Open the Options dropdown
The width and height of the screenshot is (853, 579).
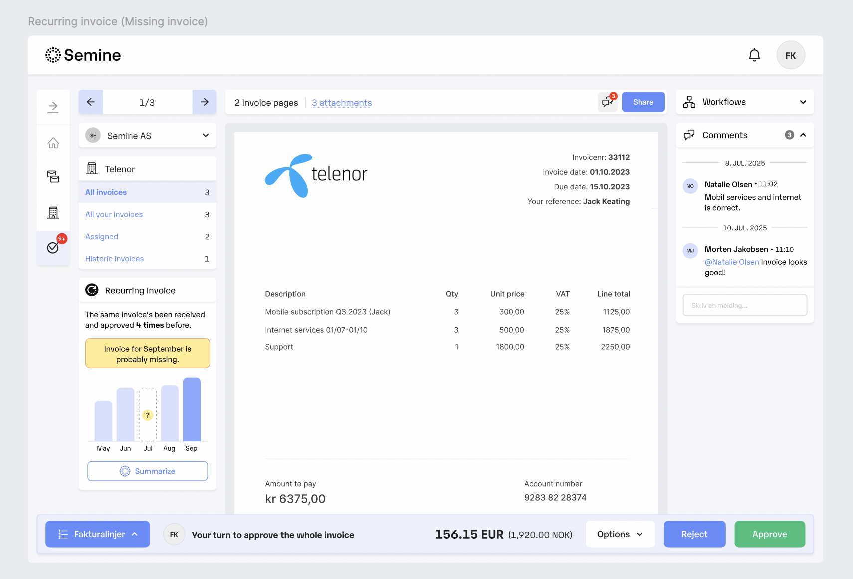pyautogui.click(x=620, y=534)
